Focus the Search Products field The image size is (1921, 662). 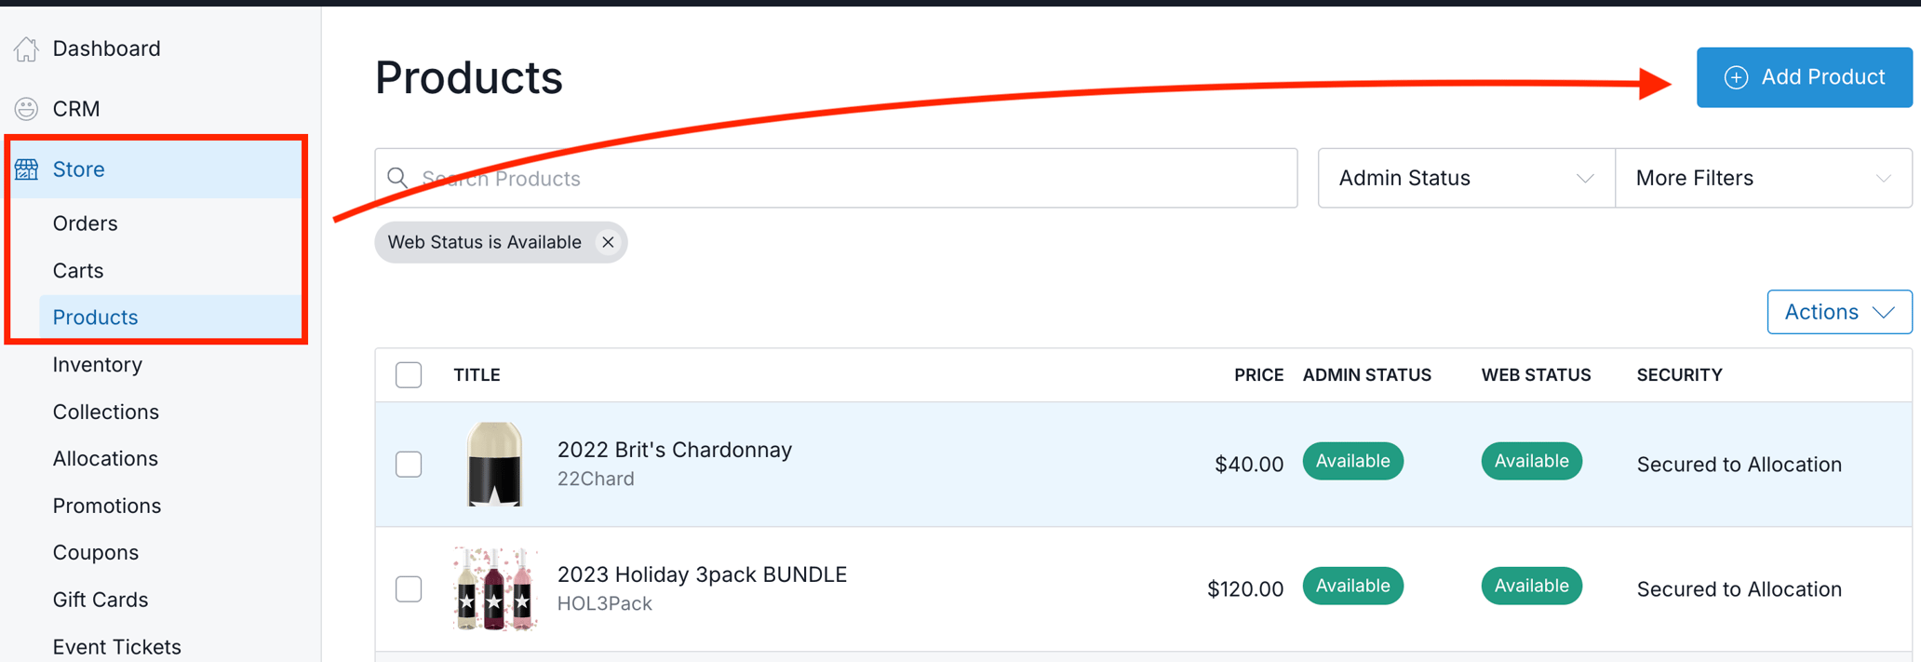(838, 178)
